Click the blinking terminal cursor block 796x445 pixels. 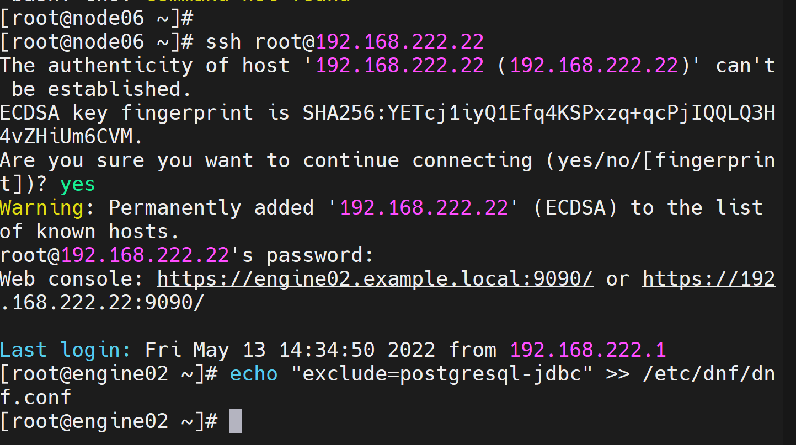236,421
